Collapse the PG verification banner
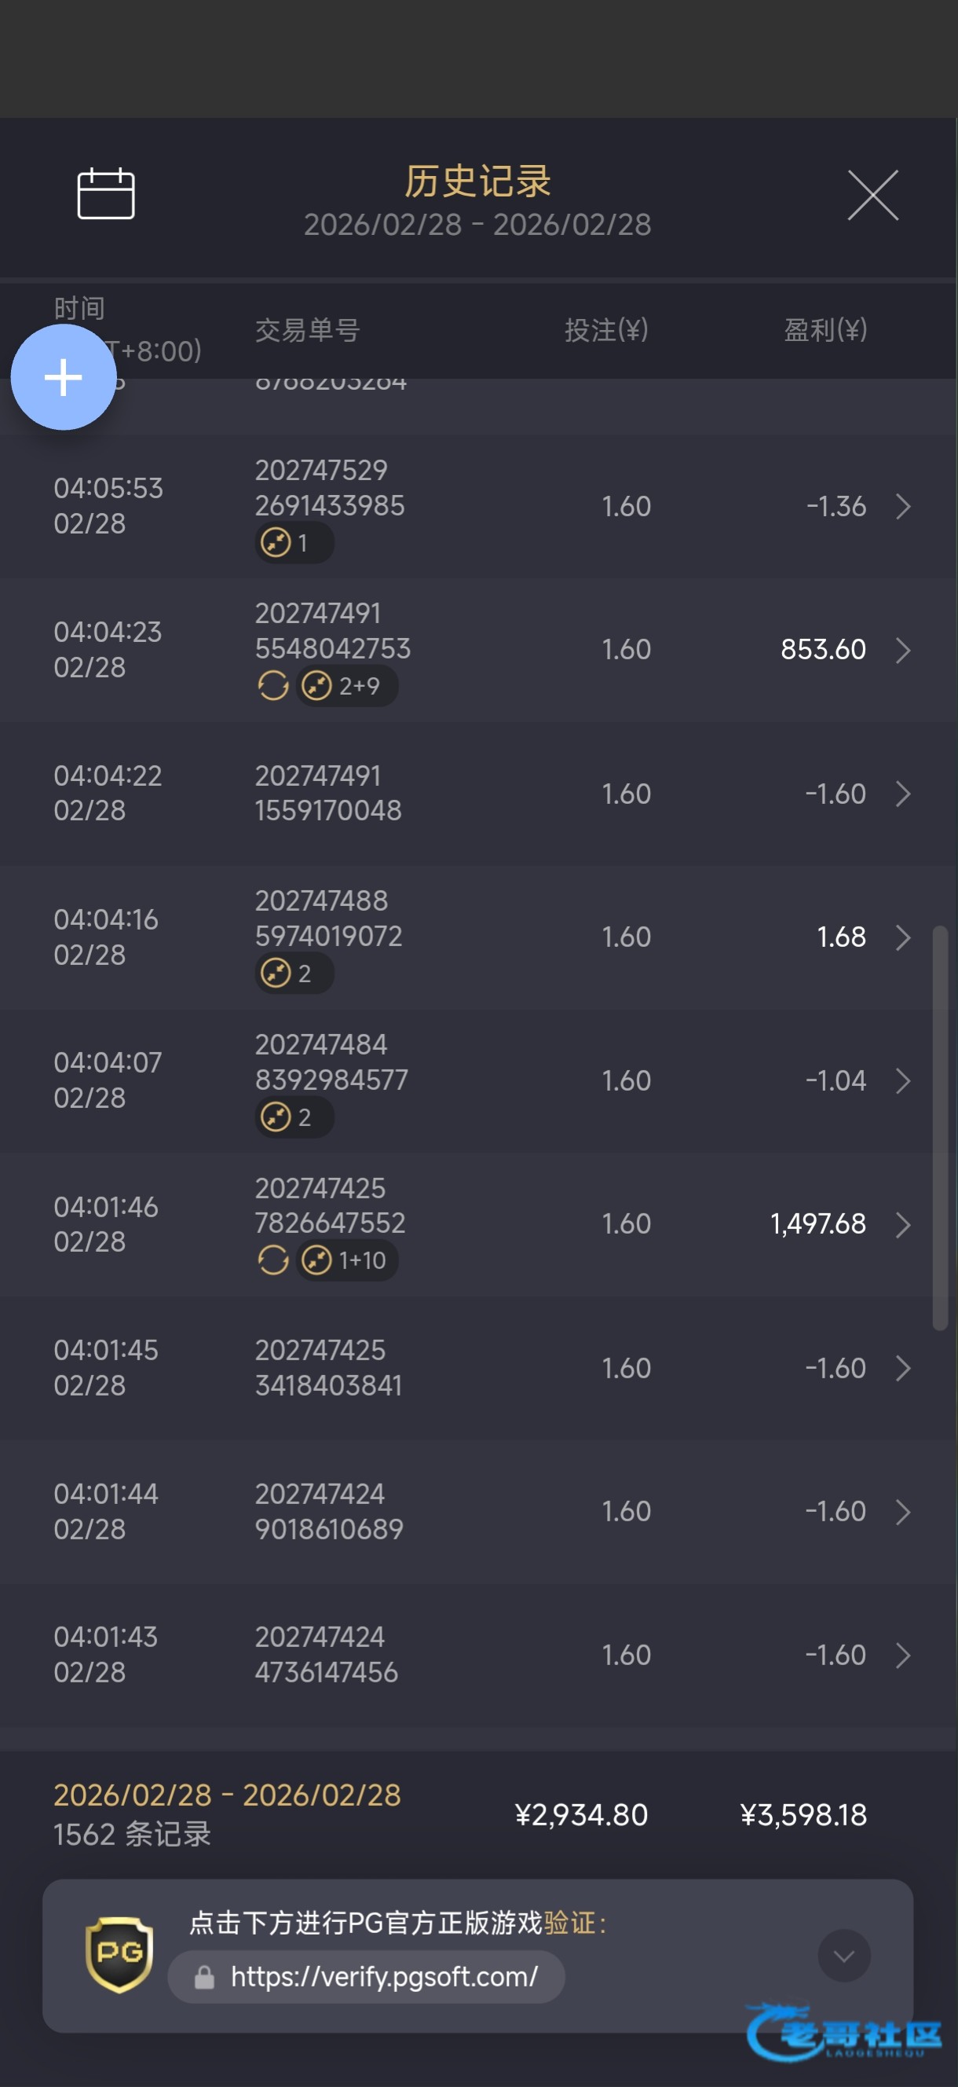Screen dimensions: 958x2087 click(x=844, y=1957)
